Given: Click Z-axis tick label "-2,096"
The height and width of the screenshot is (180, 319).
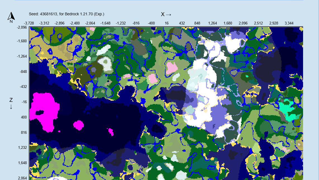Looking at the screenshot, I should 22,27.
